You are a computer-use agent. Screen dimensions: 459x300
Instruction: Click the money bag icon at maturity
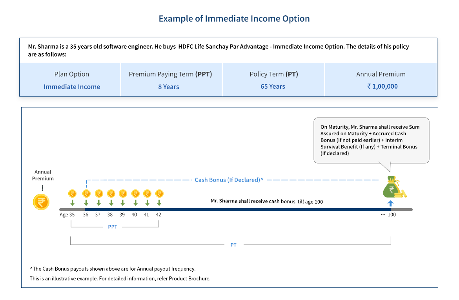click(393, 187)
